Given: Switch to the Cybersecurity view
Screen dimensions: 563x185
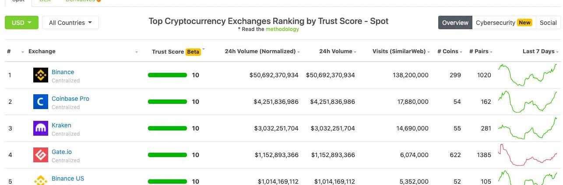Looking at the screenshot, I should pyautogui.click(x=496, y=23).
